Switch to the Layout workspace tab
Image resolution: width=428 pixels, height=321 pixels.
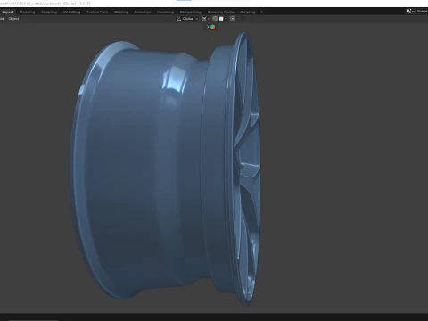coord(8,12)
